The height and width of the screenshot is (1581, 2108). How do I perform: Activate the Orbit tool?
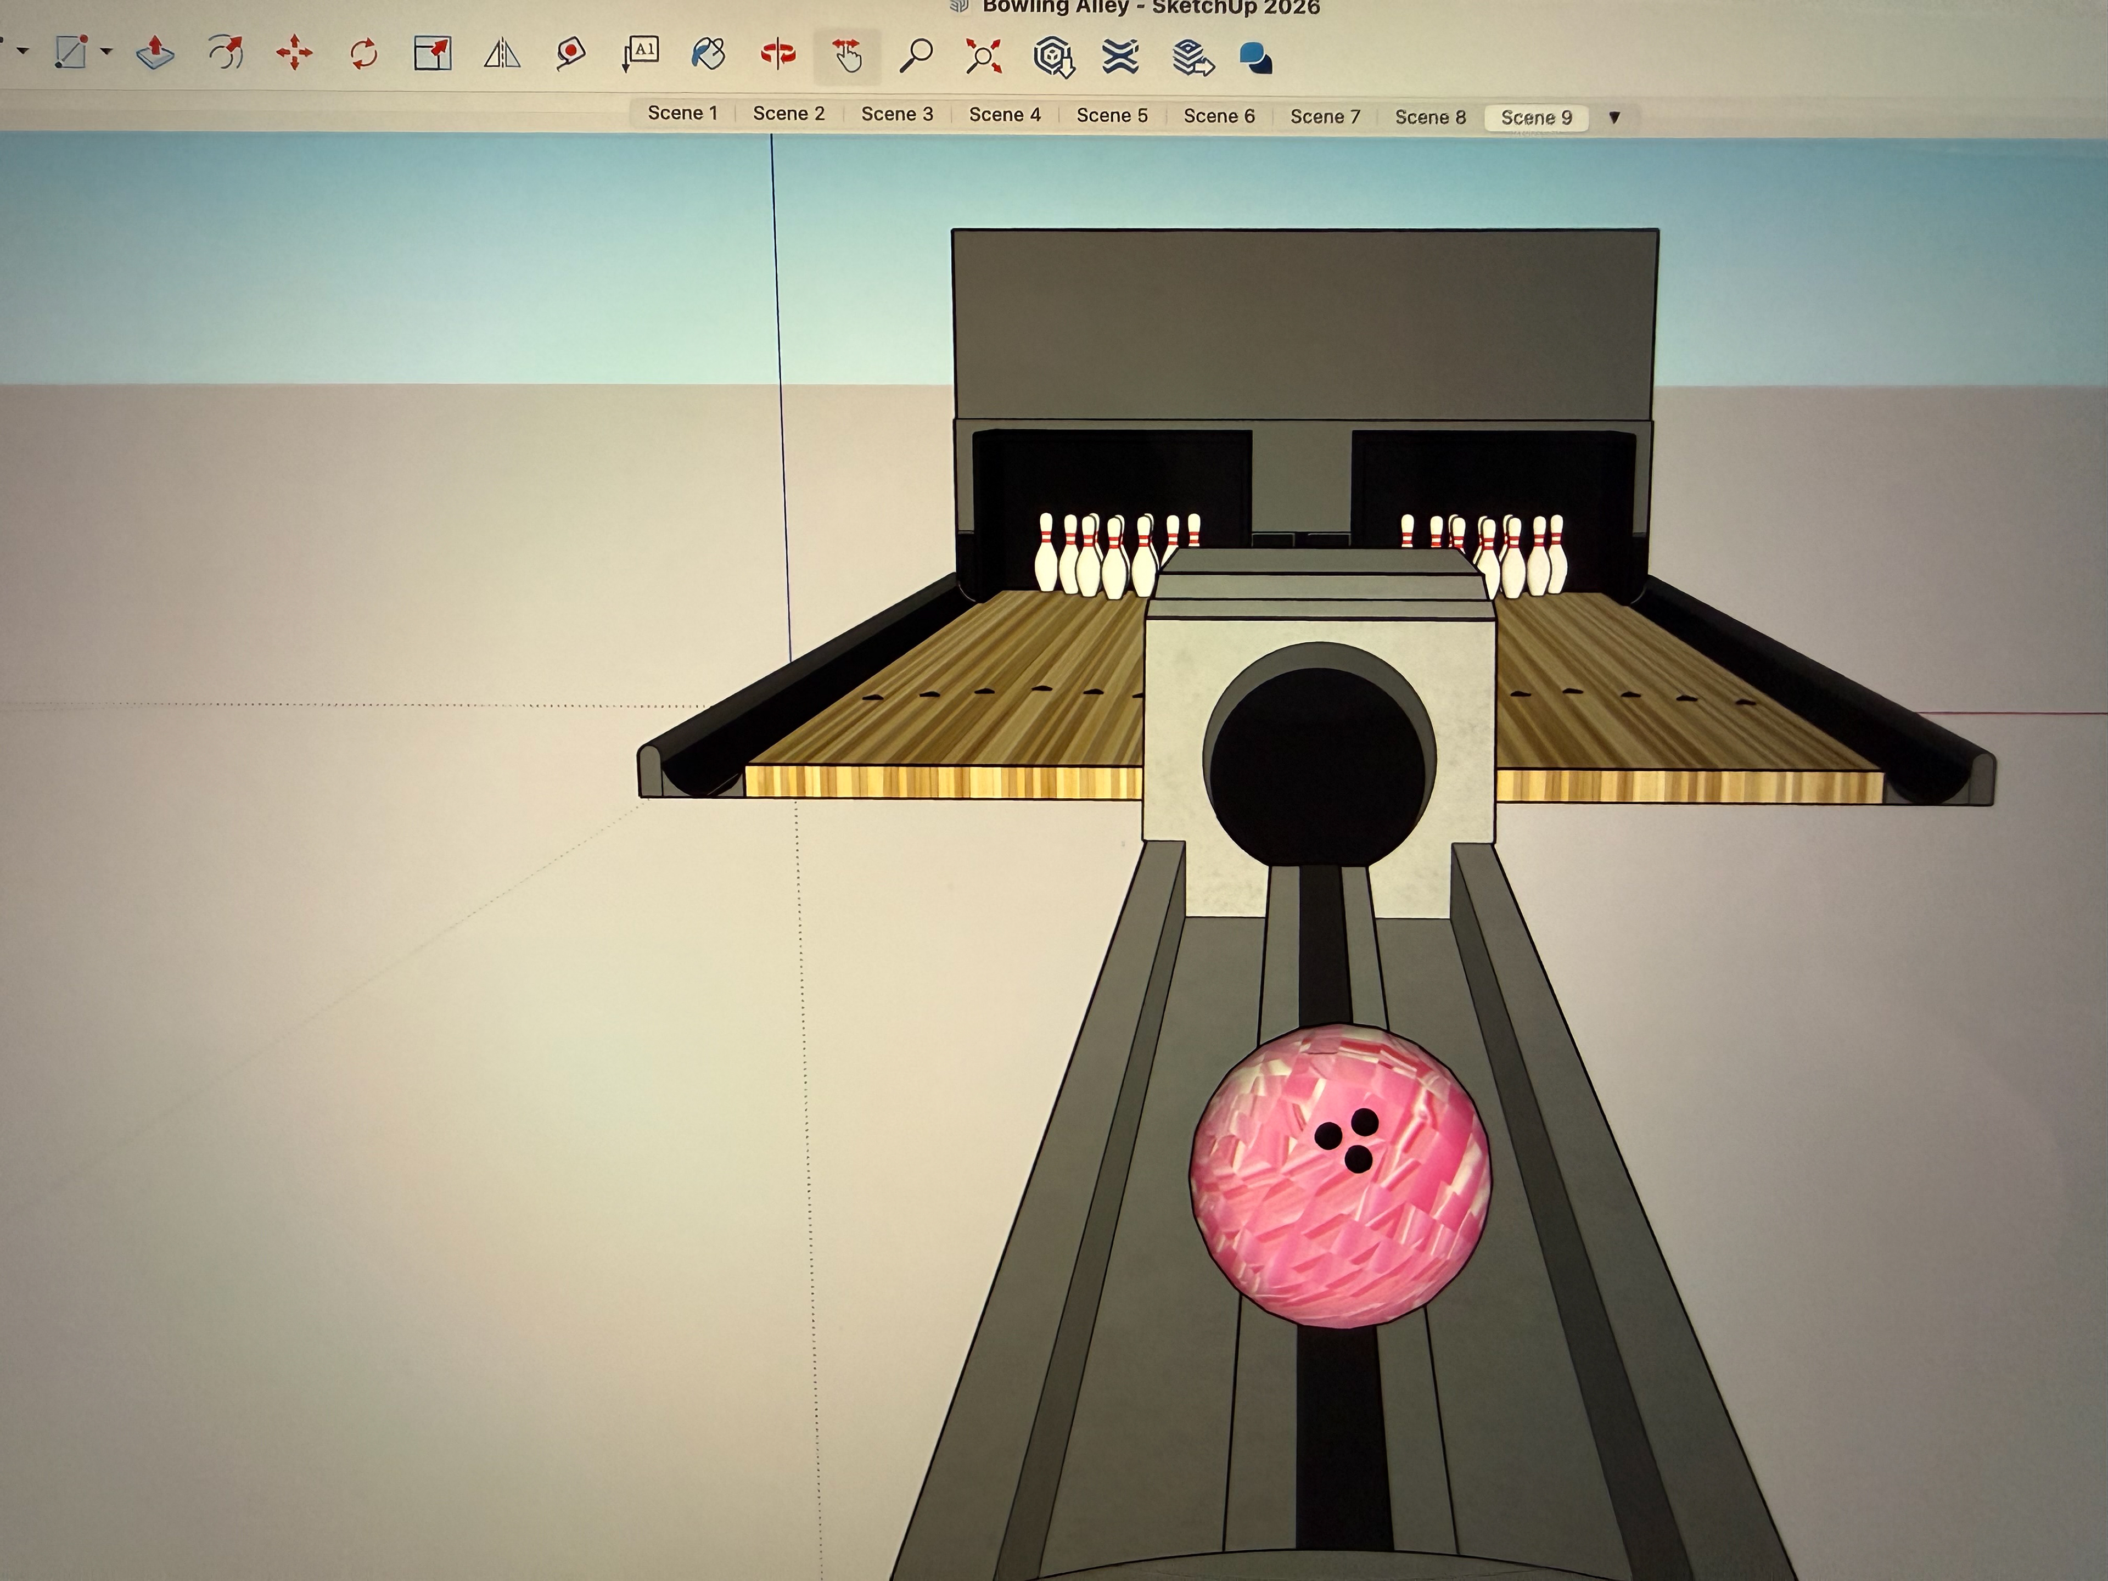pos(778,54)
